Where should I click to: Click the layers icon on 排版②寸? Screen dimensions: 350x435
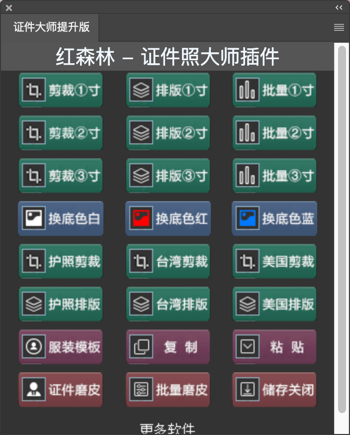coord(141,132)
